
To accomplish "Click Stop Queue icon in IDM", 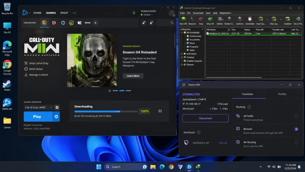I will coord(274,19).
